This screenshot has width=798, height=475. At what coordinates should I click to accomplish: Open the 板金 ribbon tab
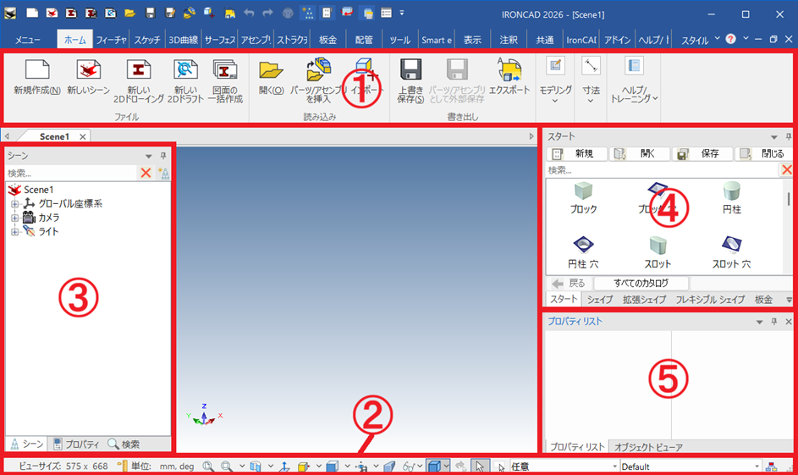tap(327, 40)
